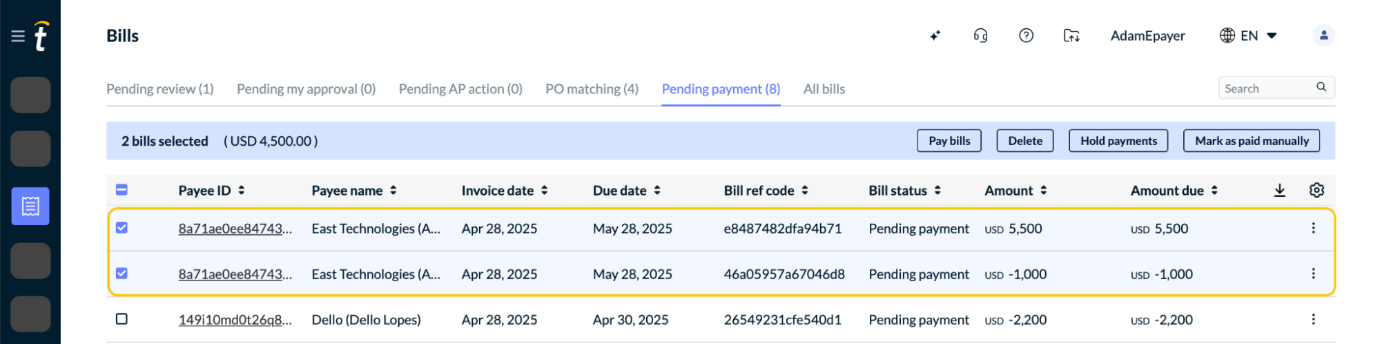This screenshot has width=1380, height=344.
Task: Switch to the All bills tab
Action: click(x=824, y=89)
